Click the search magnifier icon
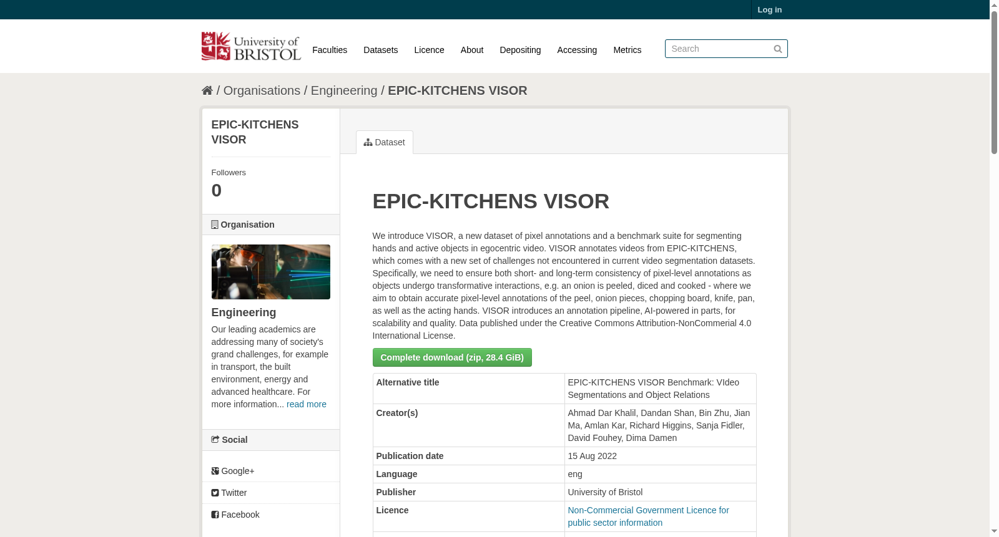 click(x=778, y=49)
